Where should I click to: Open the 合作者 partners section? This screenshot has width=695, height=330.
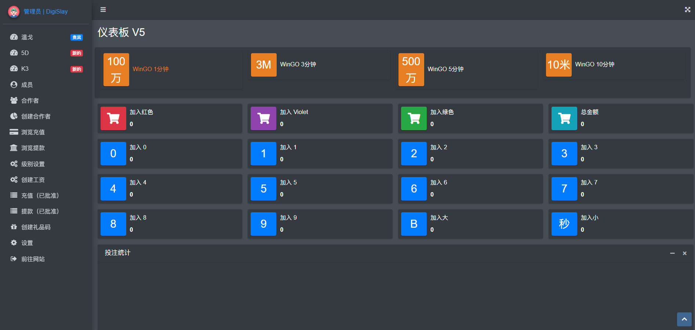click(x=14, y=100)
